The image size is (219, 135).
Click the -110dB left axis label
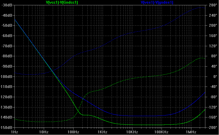click(x=6, y=87)
